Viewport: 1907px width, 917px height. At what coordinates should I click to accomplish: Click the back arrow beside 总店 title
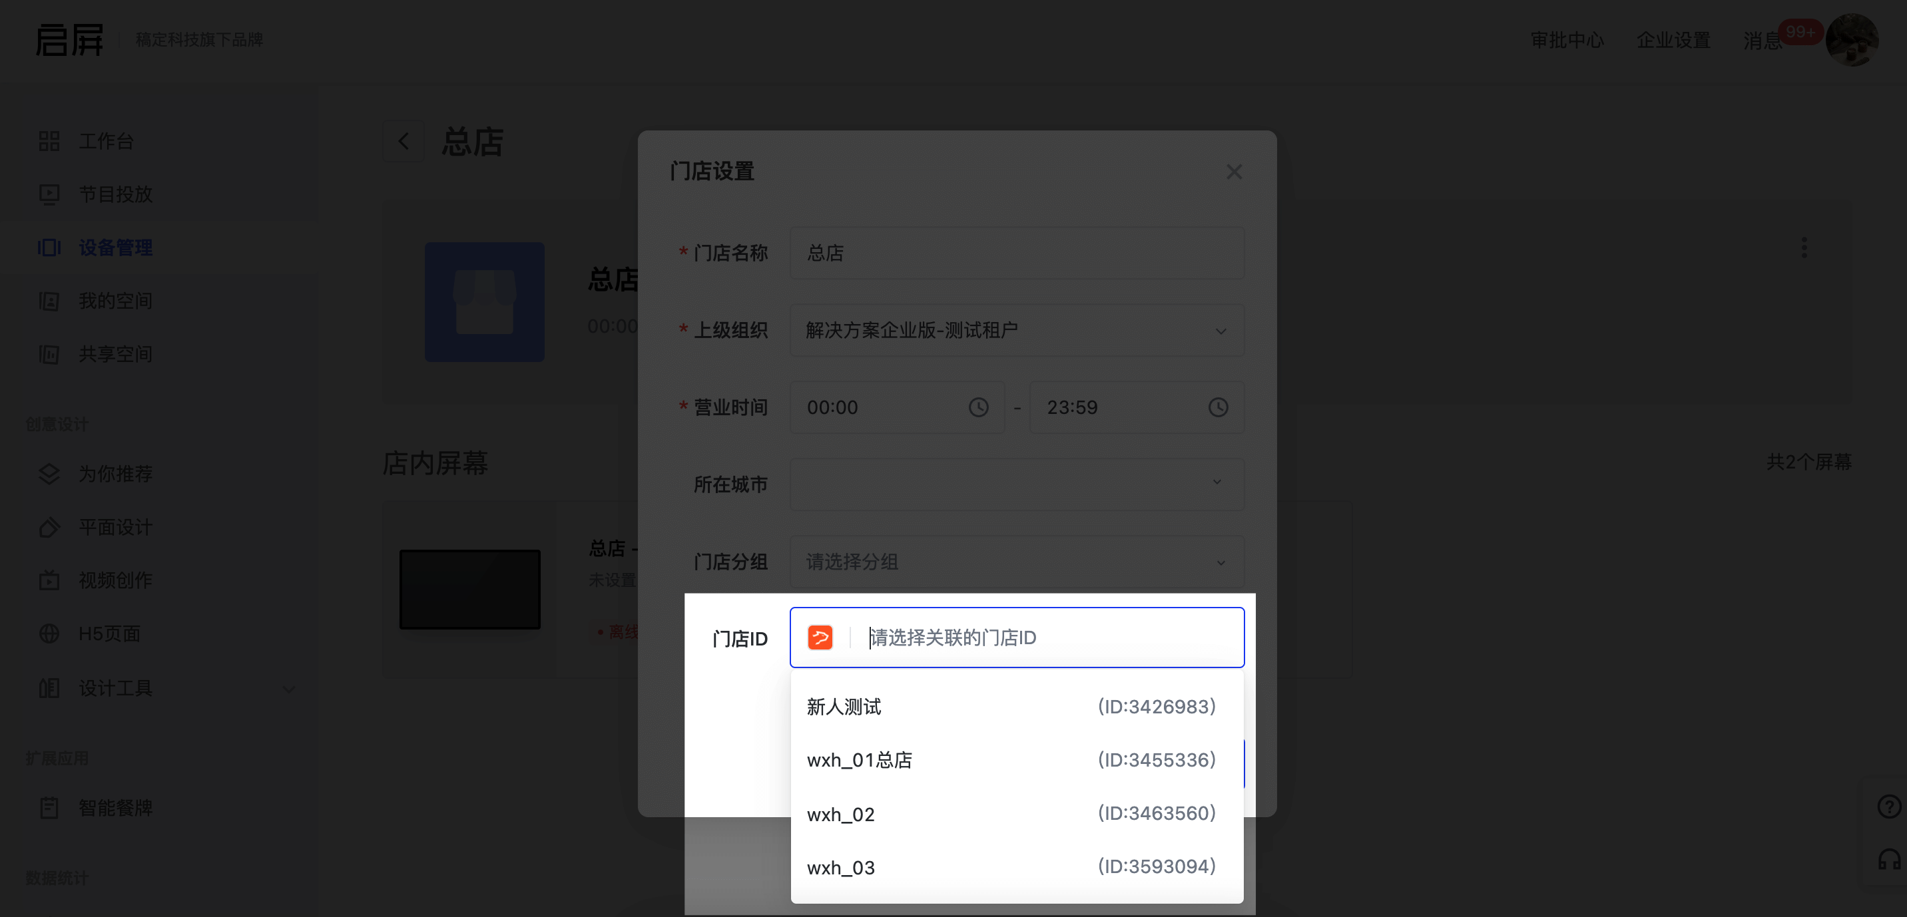(x=404, y=141)
